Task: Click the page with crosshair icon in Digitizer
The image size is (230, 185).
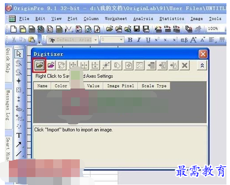Action: point(129,65)
